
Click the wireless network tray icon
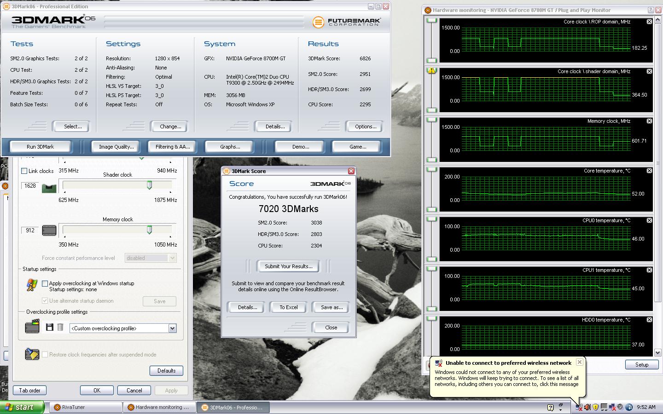[579, 407]
